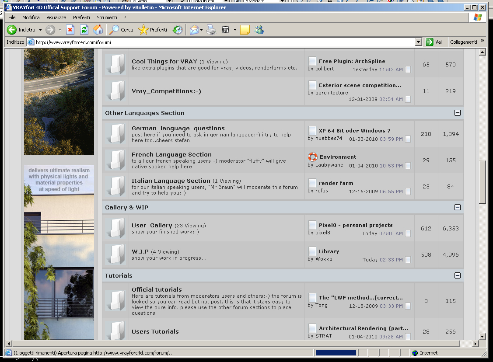493x362 pixels.
Task: Click the building render advertisement image
Action: pyautogui.click(x=59, y=252)
